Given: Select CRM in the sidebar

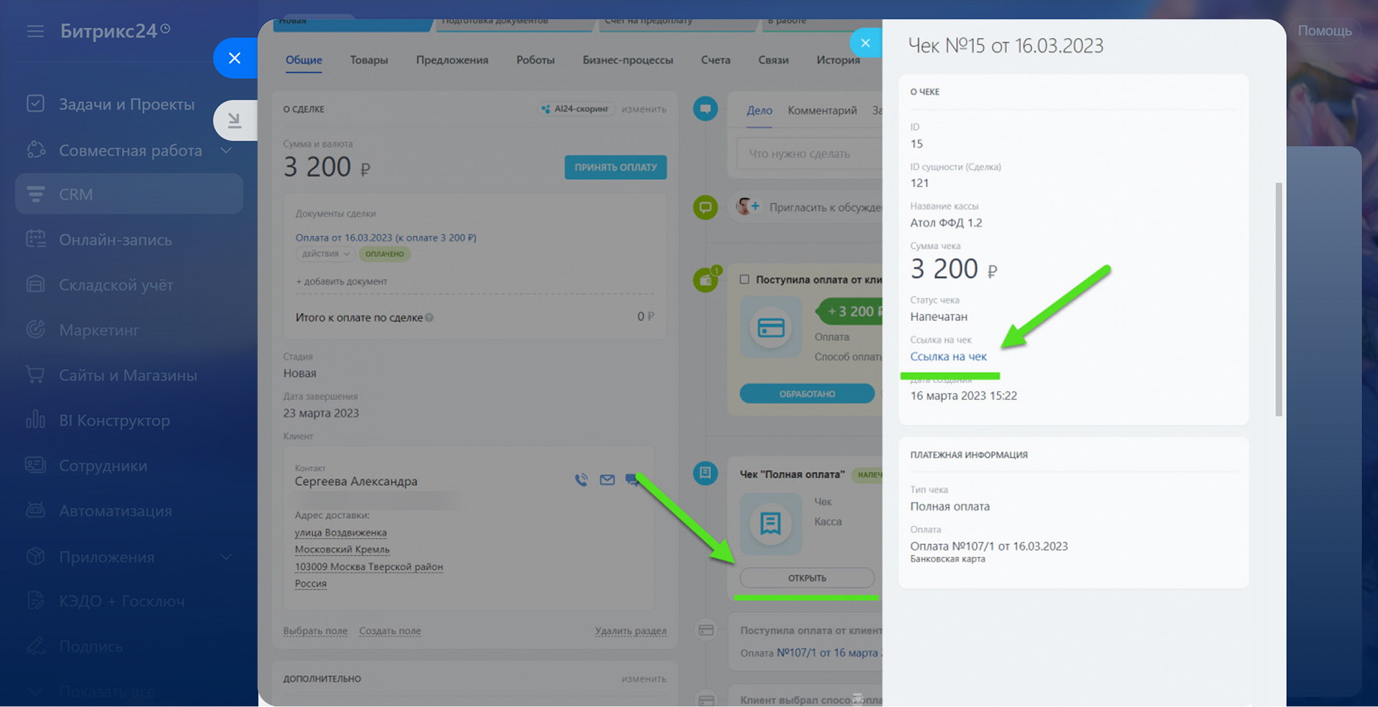Looking at the screenshot, I should coord(129,194).
